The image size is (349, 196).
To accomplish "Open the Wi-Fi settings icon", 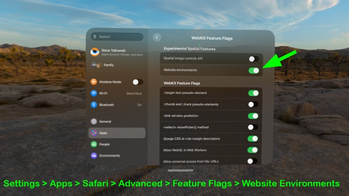I will 94,93.
